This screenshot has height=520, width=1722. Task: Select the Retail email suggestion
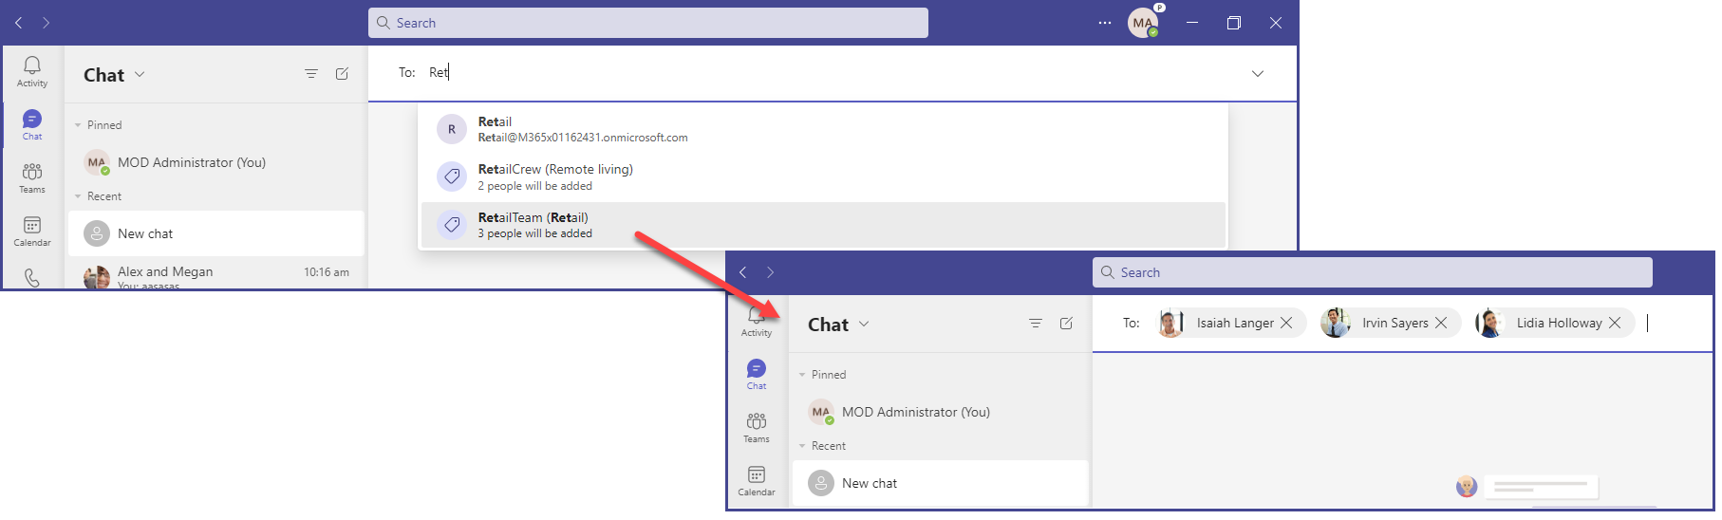click(581, 129)
